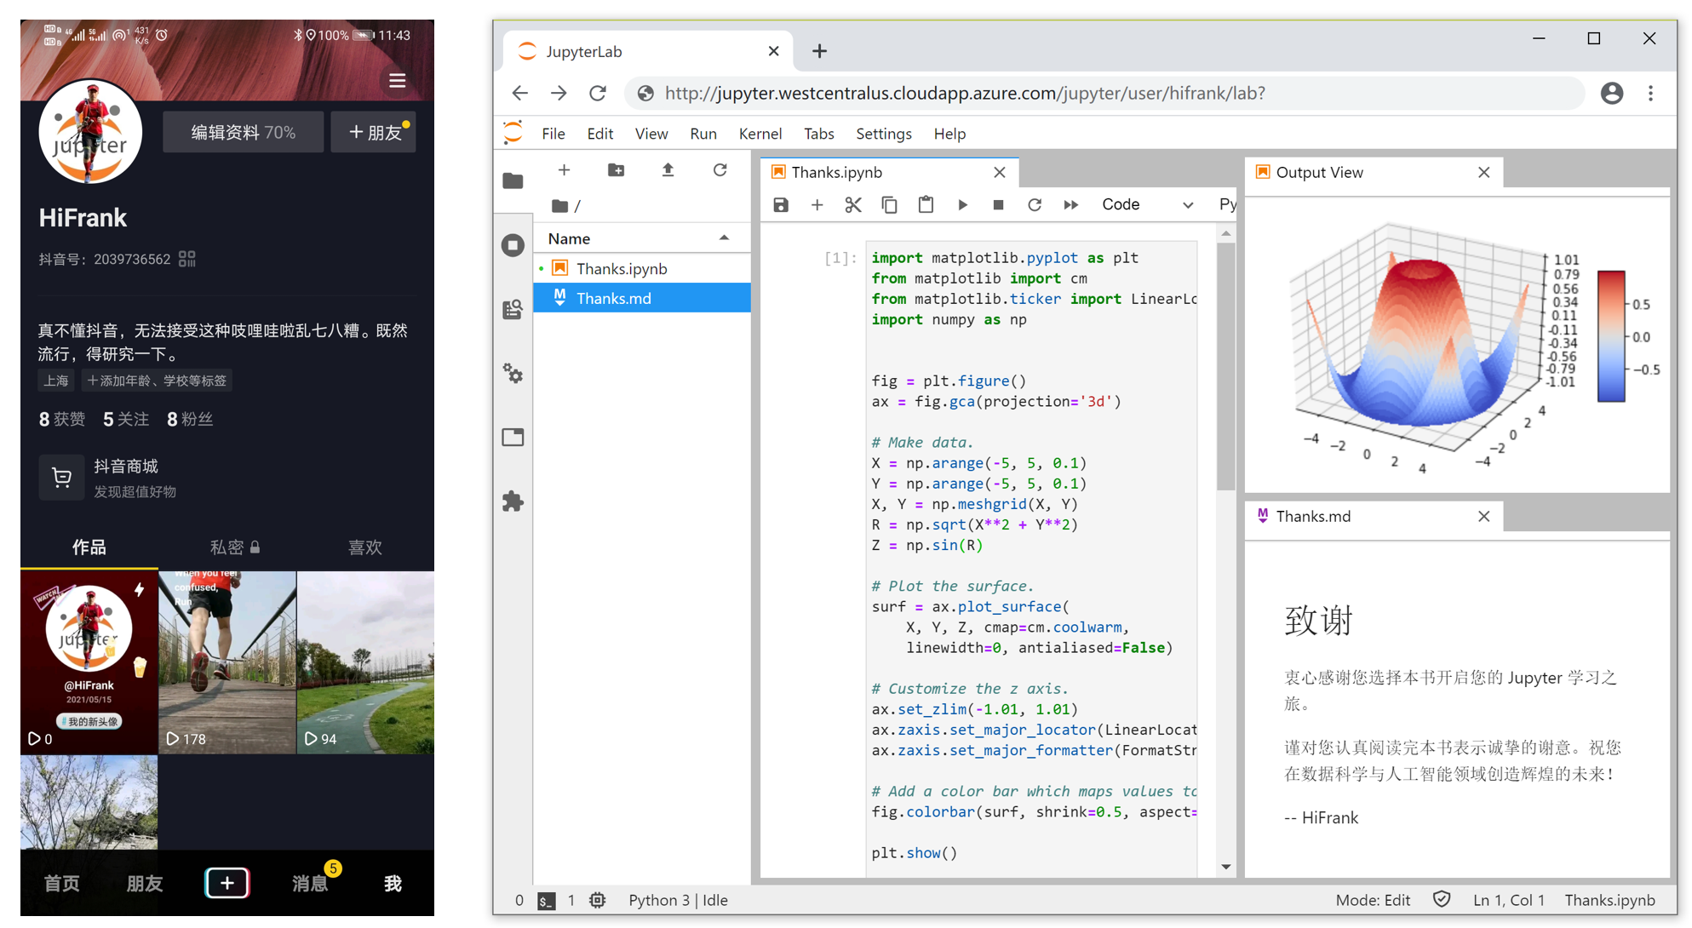
Task: Interrupt the kernel with stop button
Action: (x=998, y=205)
